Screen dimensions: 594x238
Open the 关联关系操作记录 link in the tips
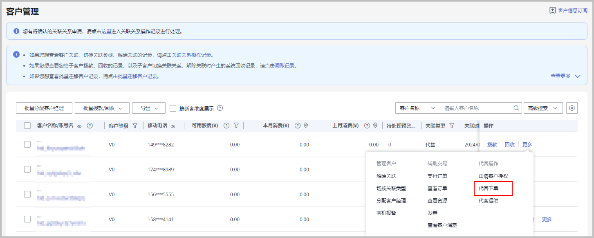[x=192, y=55]
